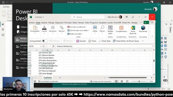Open the Número format group
Image resolution: width=173 pixels, height=97 pixels.
(x=62, y=29)
